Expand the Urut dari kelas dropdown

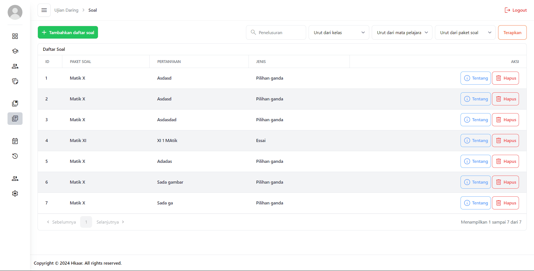click(339, 32)
